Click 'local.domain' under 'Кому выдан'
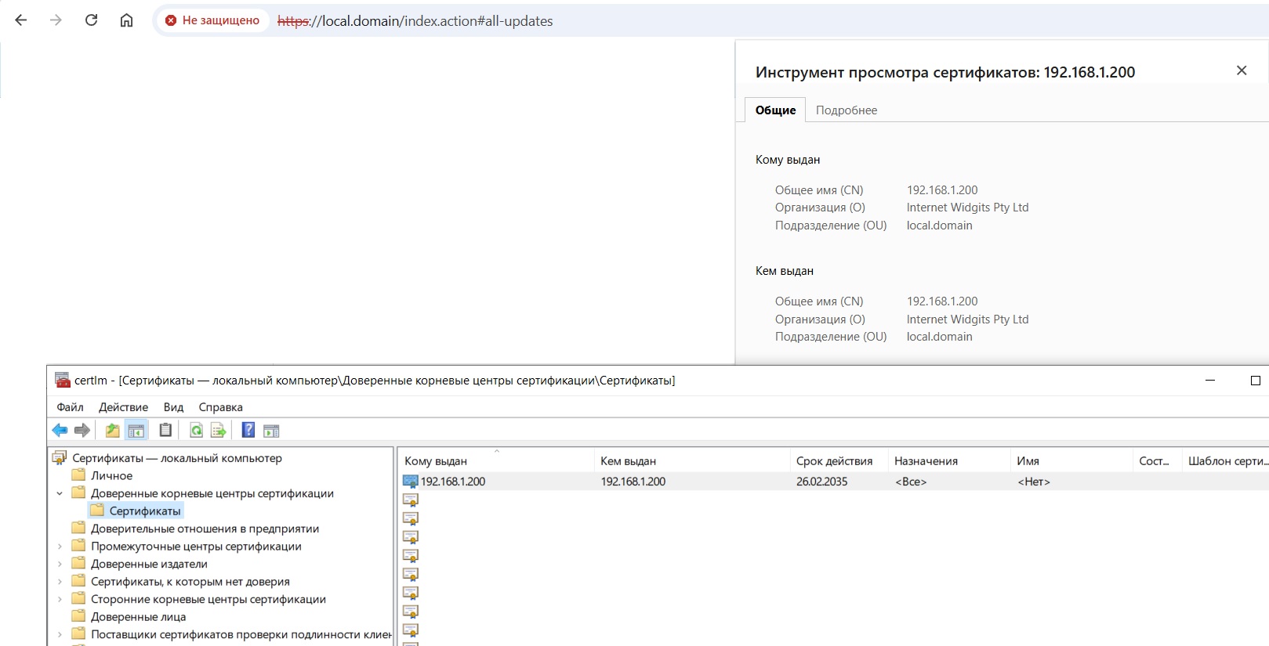This screenshot has width=1269, height=646. click(939, 226)
